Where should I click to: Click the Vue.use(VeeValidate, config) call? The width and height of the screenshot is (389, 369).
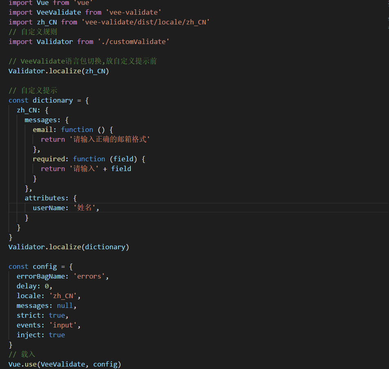65,364
